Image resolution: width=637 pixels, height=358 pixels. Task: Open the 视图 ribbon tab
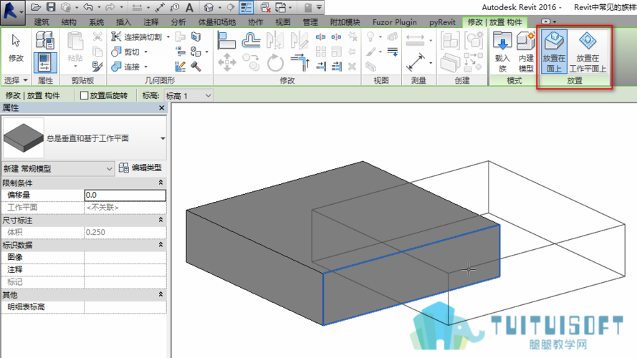click(283, 22)
